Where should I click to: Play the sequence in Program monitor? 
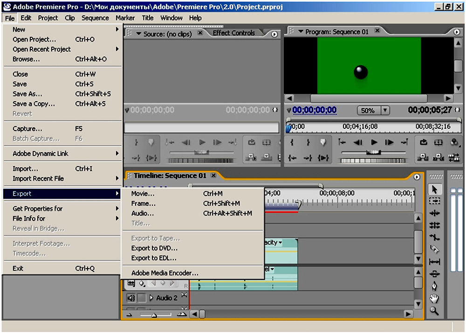click(x=374, y=142)
